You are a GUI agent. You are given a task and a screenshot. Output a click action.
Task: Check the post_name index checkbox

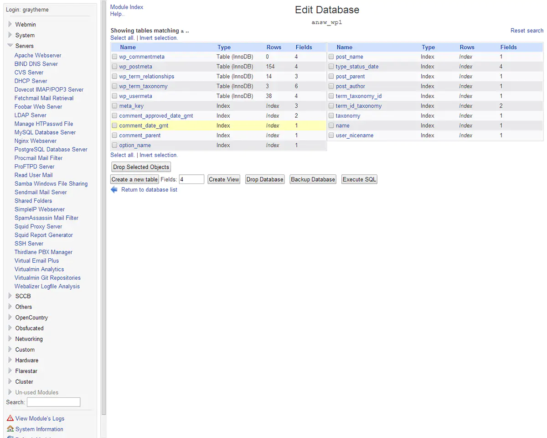pos(331,57)
